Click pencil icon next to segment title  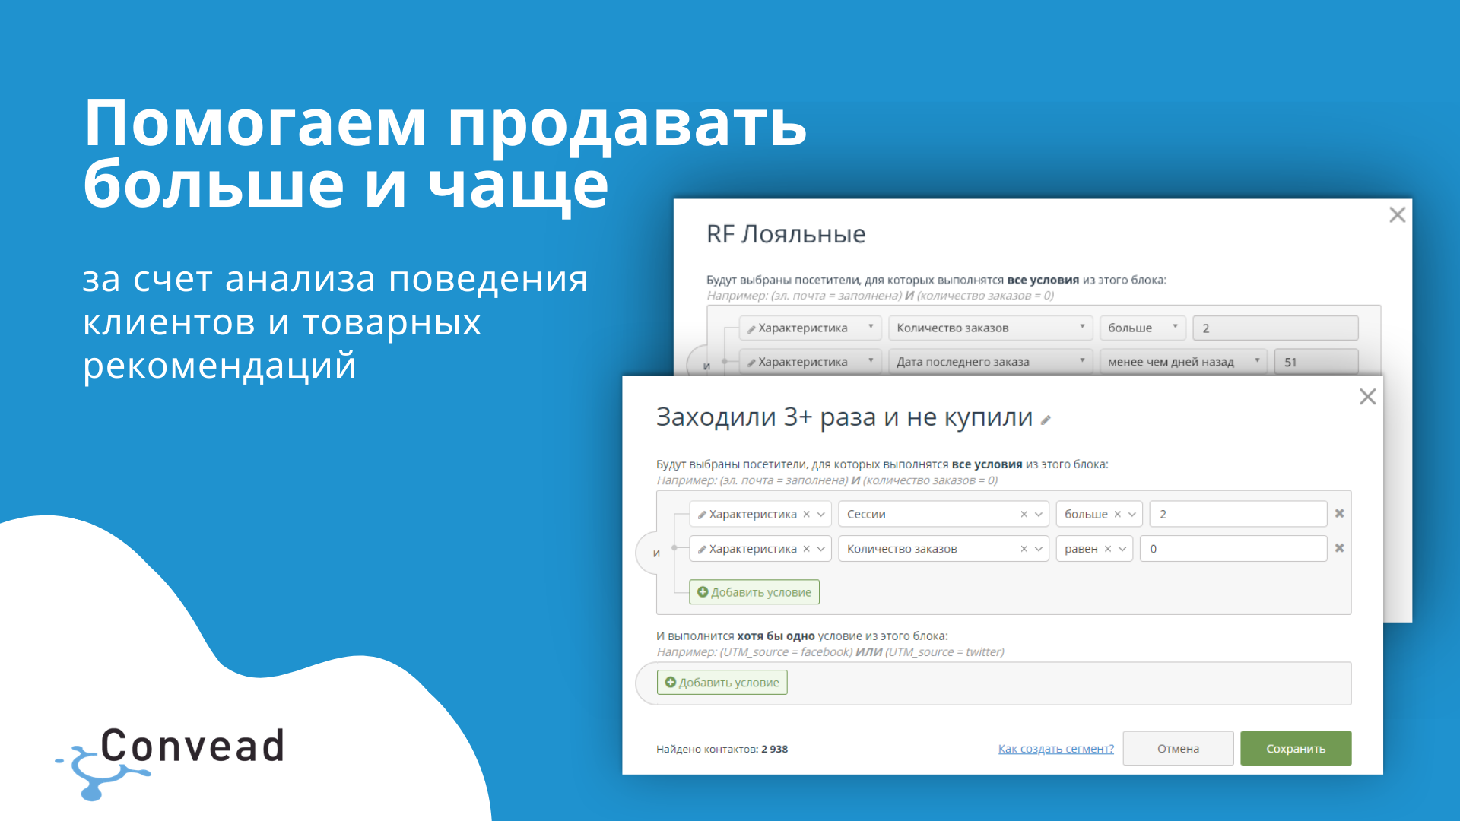click(1046, 420)
